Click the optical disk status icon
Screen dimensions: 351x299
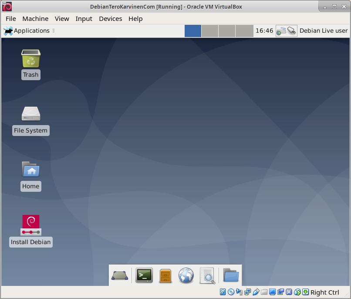[x=231, y=292]
